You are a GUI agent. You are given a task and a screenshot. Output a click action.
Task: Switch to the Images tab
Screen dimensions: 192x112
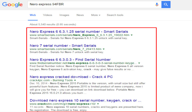tap(64, 15)
